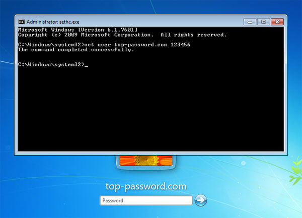Maximize the Administrator command prompt window
The height and width of the screenshot is (218, 302).
[263, 22]
